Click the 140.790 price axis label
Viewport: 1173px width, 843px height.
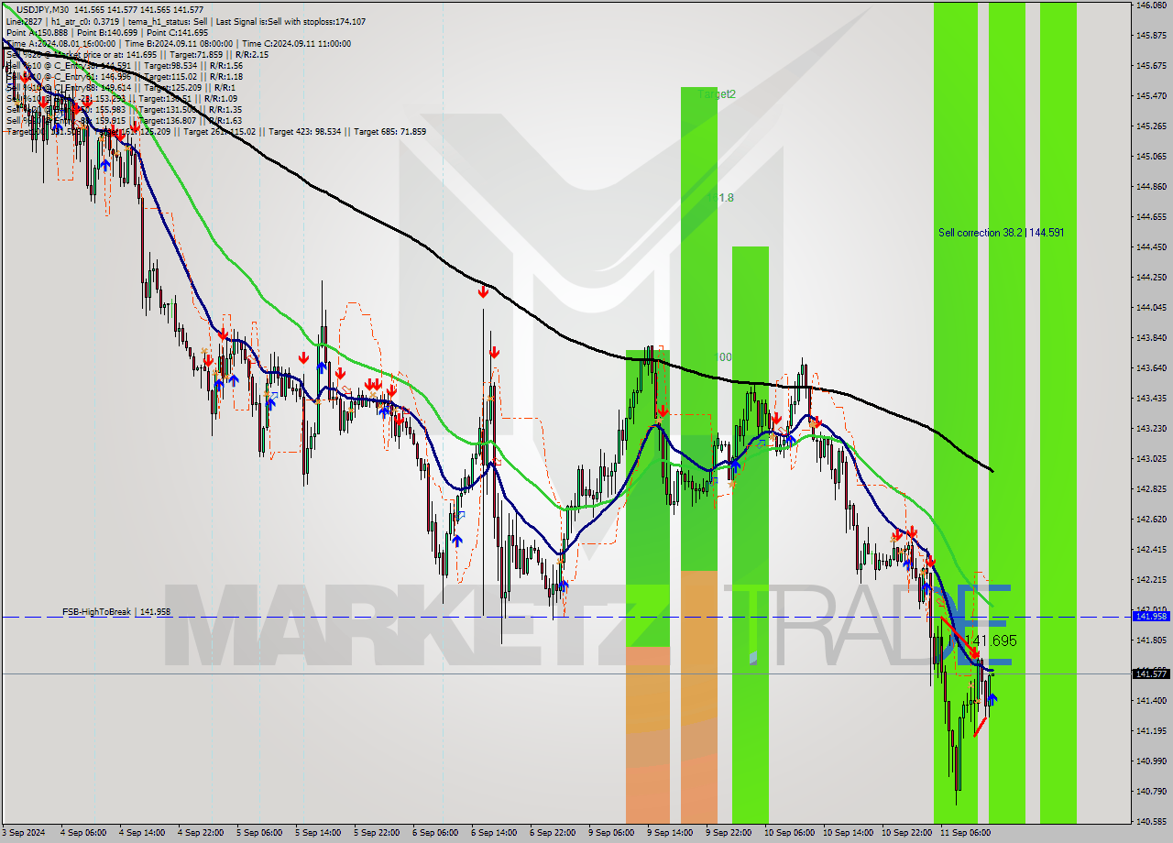1151,791
